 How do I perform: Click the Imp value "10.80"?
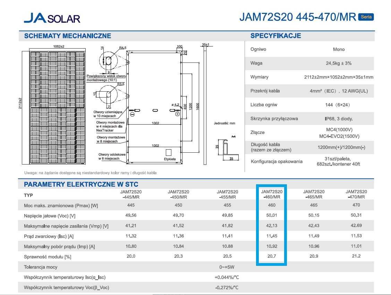[x=131, y=246]
